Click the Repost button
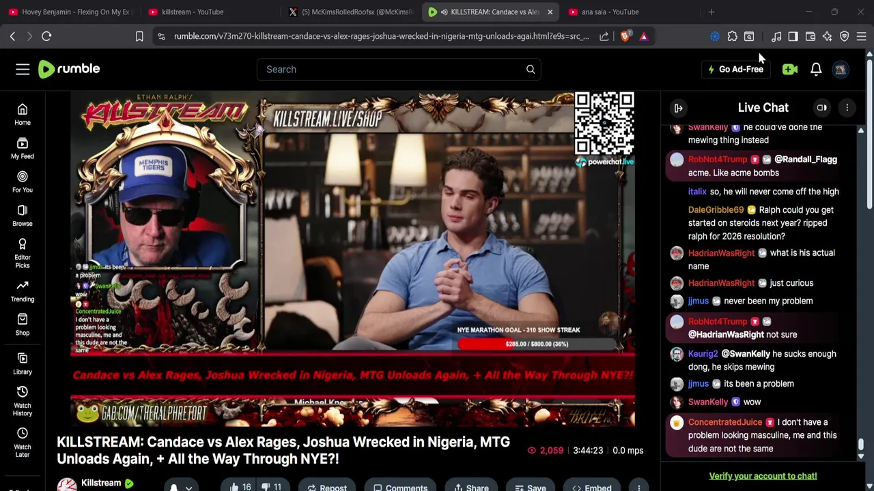Image resolution: width=874 pixels, height=491 pixels. pyautogui.click(x=326, y=487)
